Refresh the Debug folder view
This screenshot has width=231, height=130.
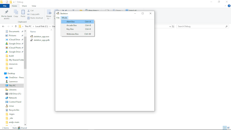(173, 27)
